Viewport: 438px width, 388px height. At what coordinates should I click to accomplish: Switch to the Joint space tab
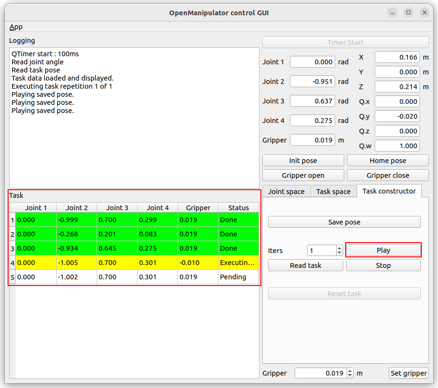tap(286, 191)
